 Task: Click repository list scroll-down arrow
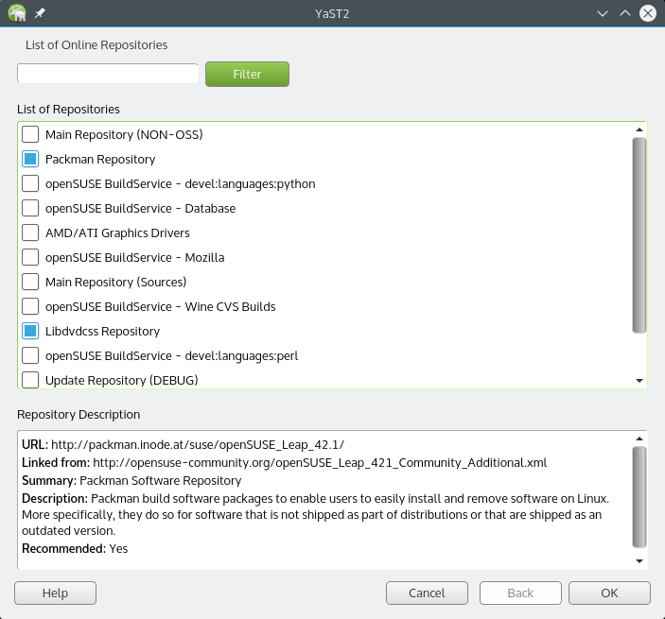pyautogui.click(x=639, y=381)
